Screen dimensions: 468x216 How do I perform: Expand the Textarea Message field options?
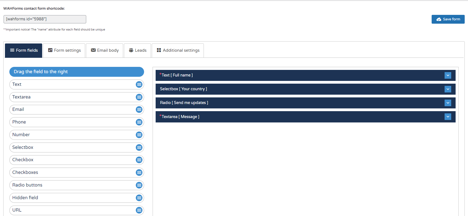pyautogui.click(x=448, y=117)
